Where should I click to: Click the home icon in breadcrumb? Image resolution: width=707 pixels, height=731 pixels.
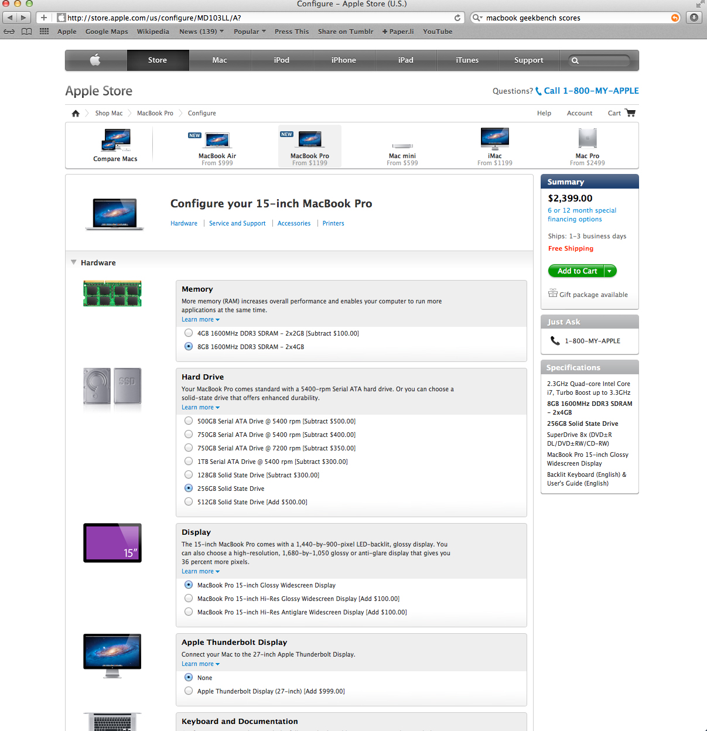click(x=76, y=114)
